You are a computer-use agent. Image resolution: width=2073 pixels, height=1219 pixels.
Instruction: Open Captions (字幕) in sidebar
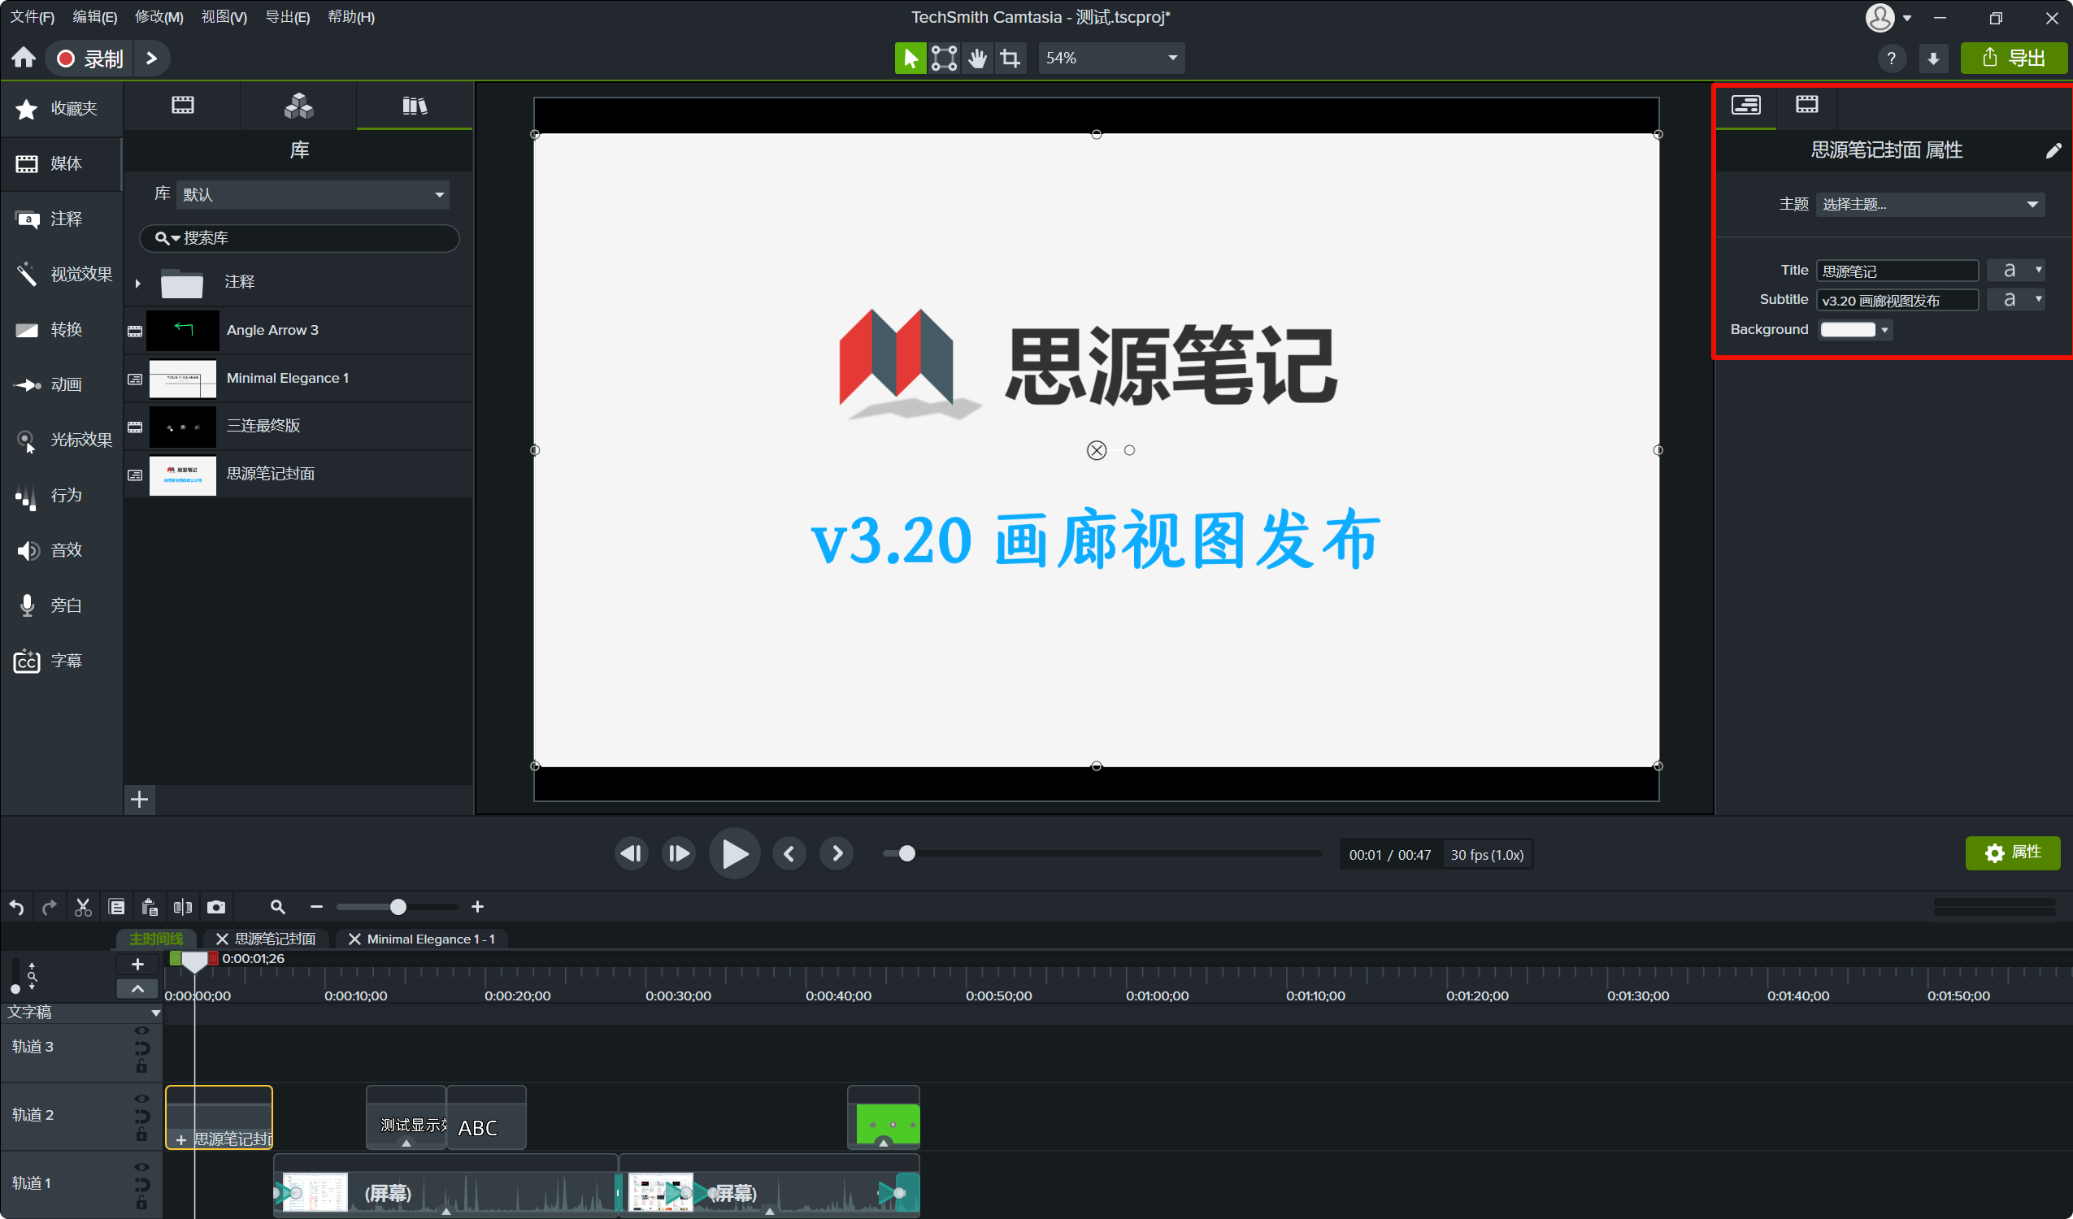(62, 661)
